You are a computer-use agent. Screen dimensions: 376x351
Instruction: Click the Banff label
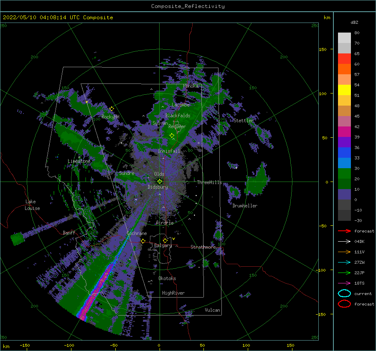pyautogui.click(x=69, y=232)
